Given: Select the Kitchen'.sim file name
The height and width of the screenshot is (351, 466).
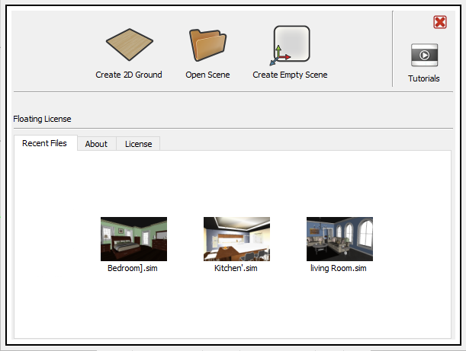Looking at the screenshot, I should click(x=236, y=268).
